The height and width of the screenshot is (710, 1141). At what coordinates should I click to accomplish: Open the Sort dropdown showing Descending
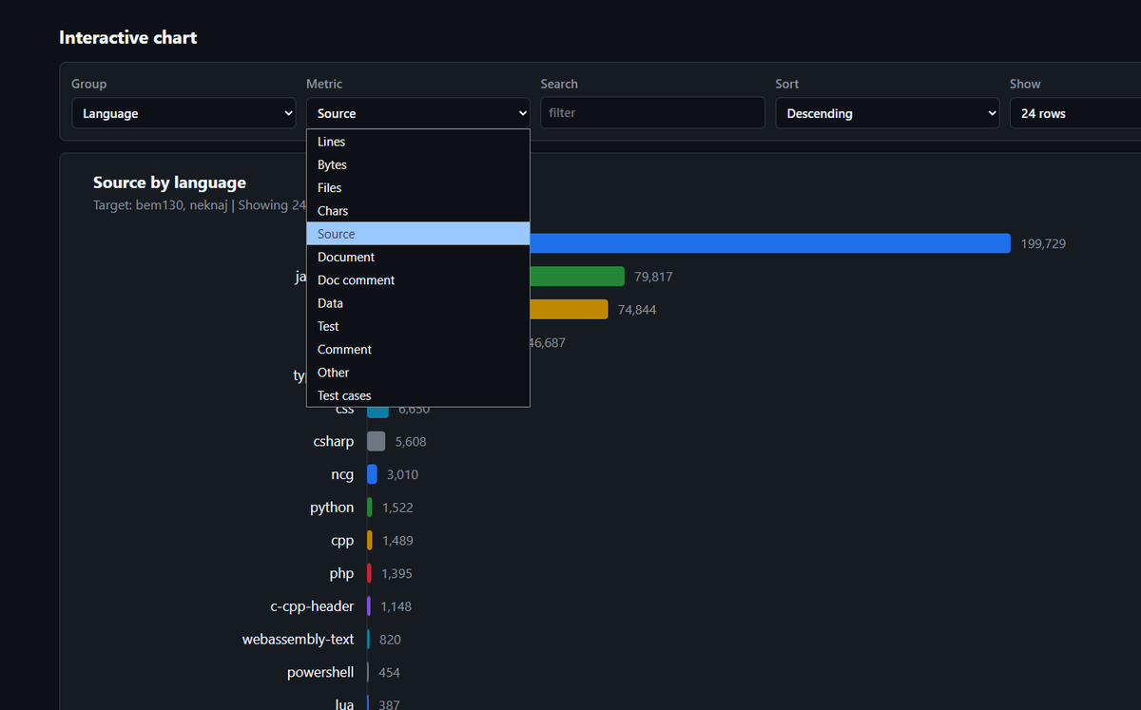click(887, 113)
